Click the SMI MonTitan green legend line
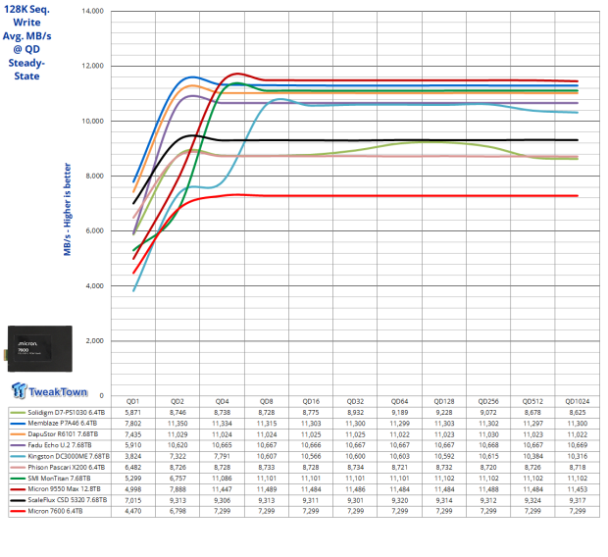 pos(18,479)
